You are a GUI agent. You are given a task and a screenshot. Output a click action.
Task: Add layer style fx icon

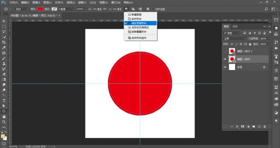(x=237, y=127)
